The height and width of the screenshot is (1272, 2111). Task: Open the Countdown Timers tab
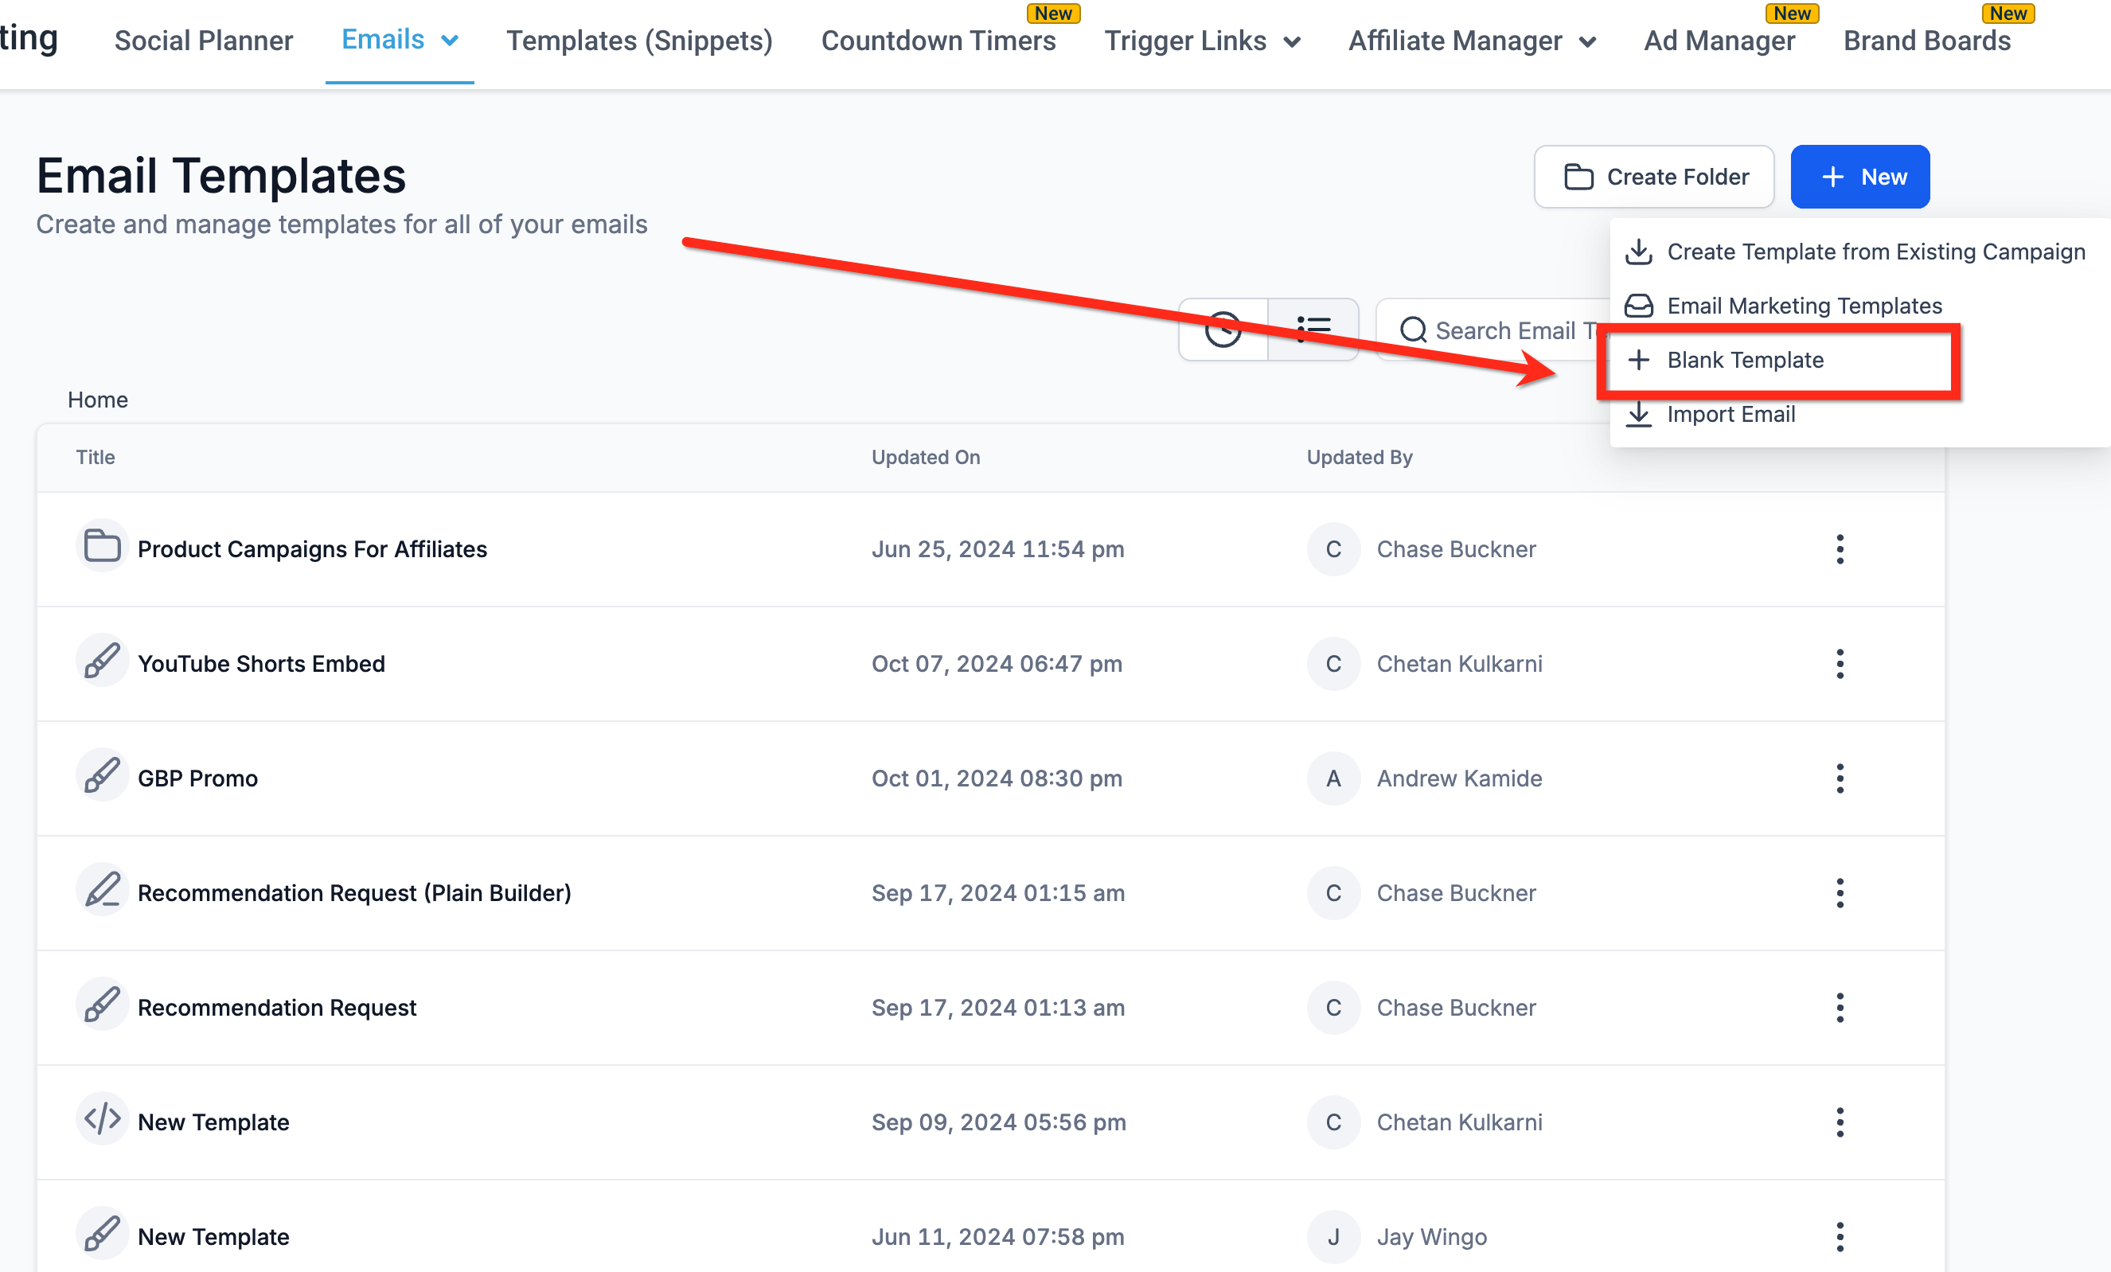click(x=938, y=41)
